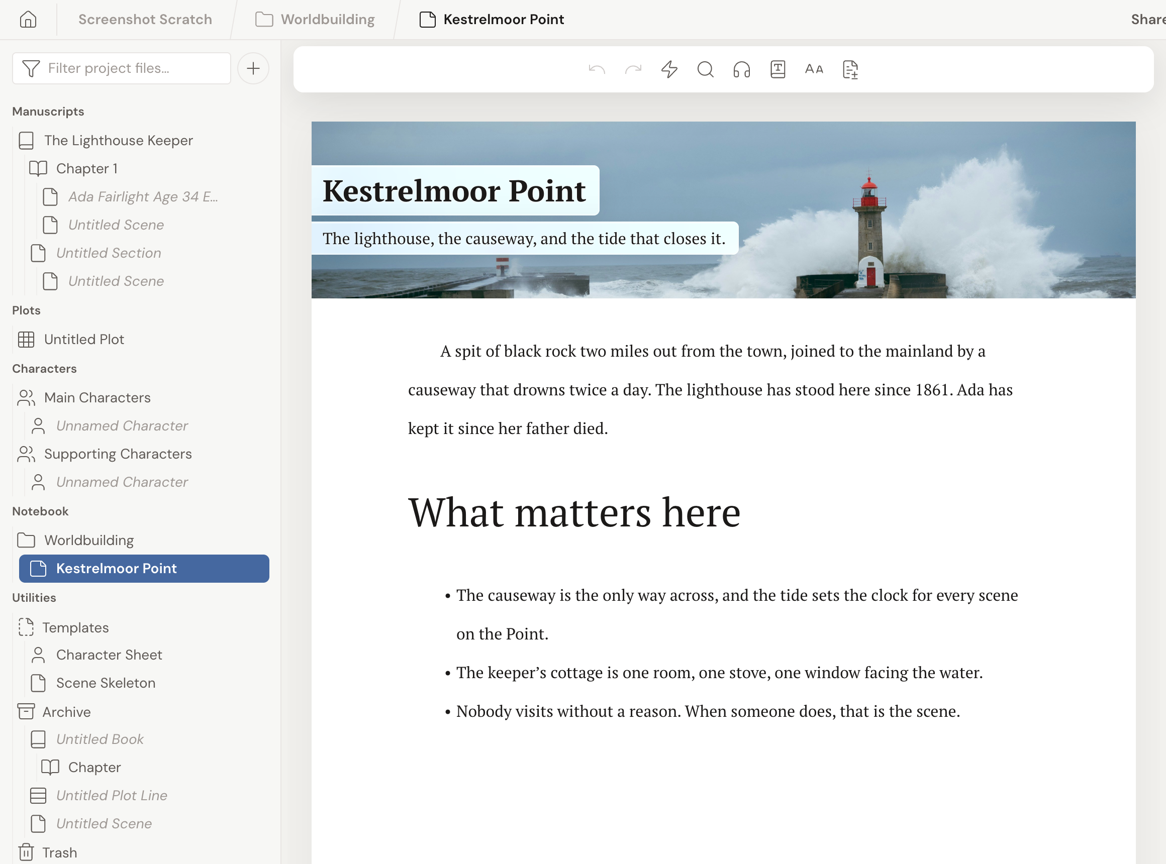The width and height of the screenshot is (1166, 864).
Task: Click the archive box icon
Action: pos(26,711)
